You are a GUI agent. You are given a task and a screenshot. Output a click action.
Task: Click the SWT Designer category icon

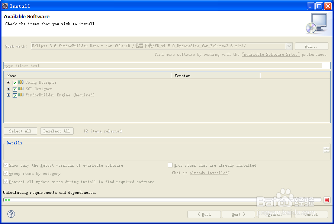coord(21,89)
